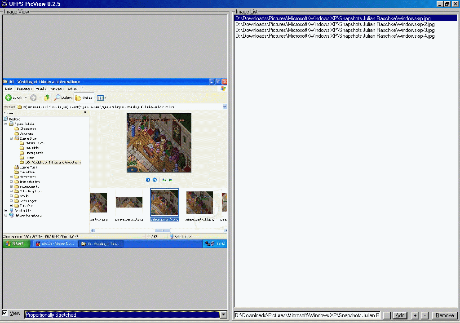Click the Ordner folders button in pictured toolbar
Screen dimensions: 460x323
(x=84, y=97)
